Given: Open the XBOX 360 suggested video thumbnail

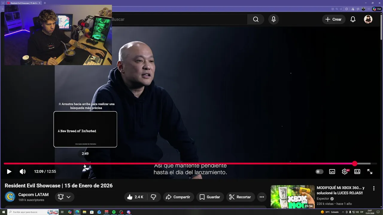Looking at the screenshot, I should pyautogui.click(x=293, y=197).
